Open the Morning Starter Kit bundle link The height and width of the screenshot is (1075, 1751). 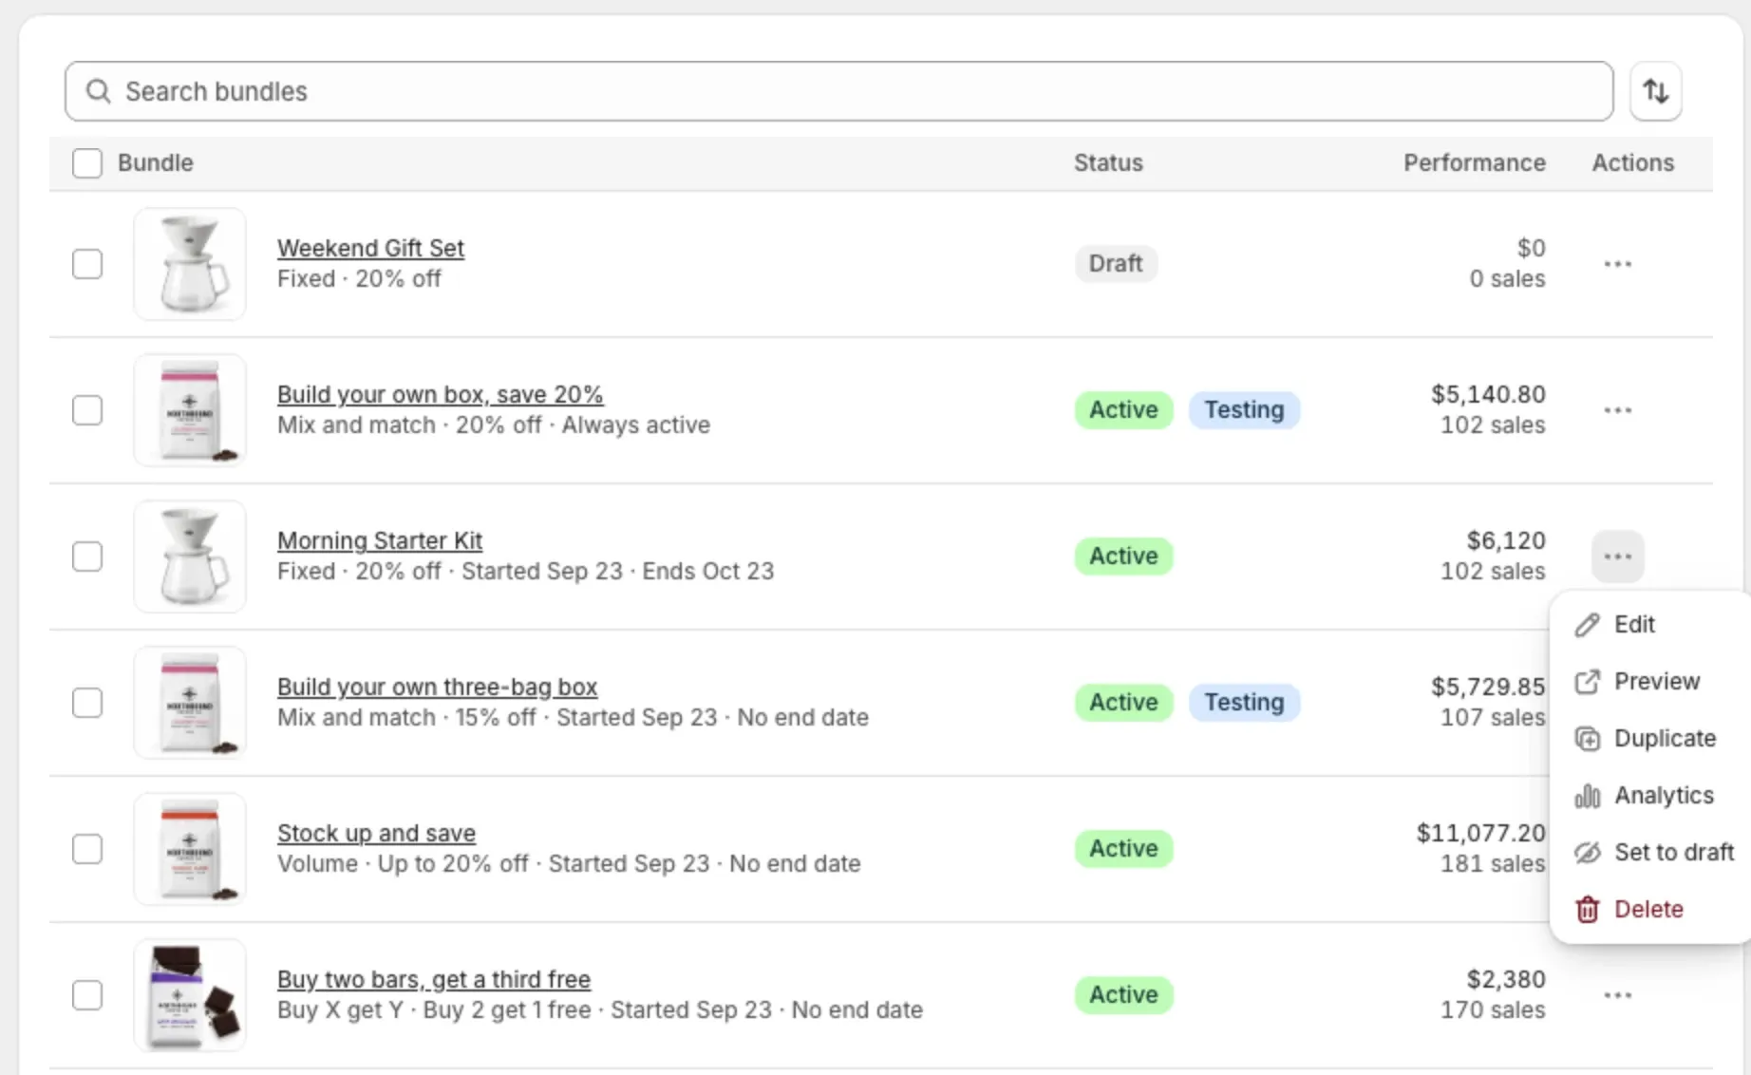tap(380, 540)
